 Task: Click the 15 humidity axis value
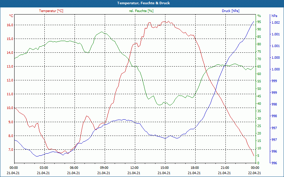click(x=259, y=141)
